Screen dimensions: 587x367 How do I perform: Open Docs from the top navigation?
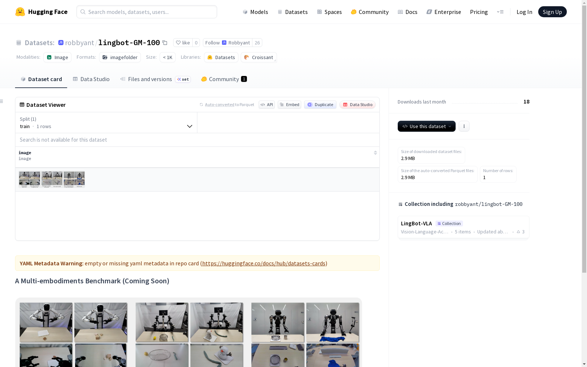point(408,12)
